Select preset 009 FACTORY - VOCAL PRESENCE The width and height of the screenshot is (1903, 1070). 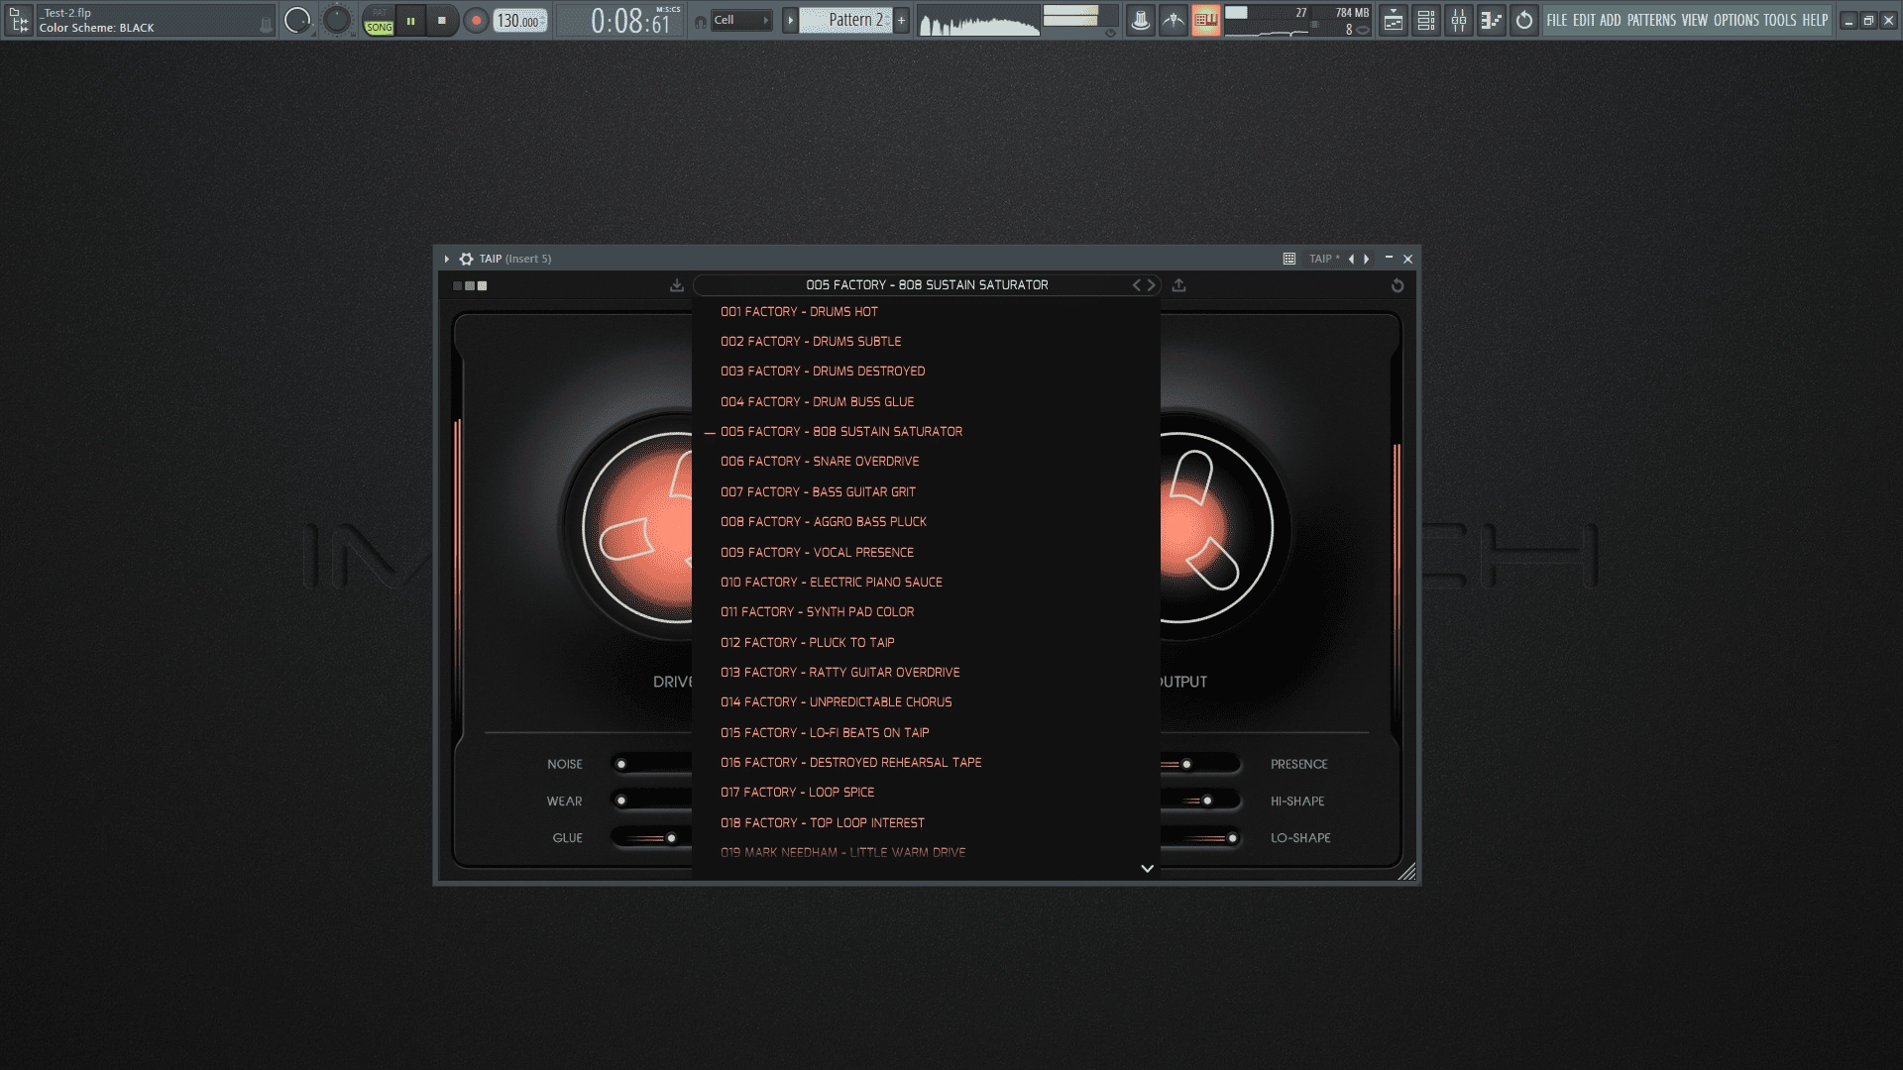pyautogui.click(x=926, y=553)
